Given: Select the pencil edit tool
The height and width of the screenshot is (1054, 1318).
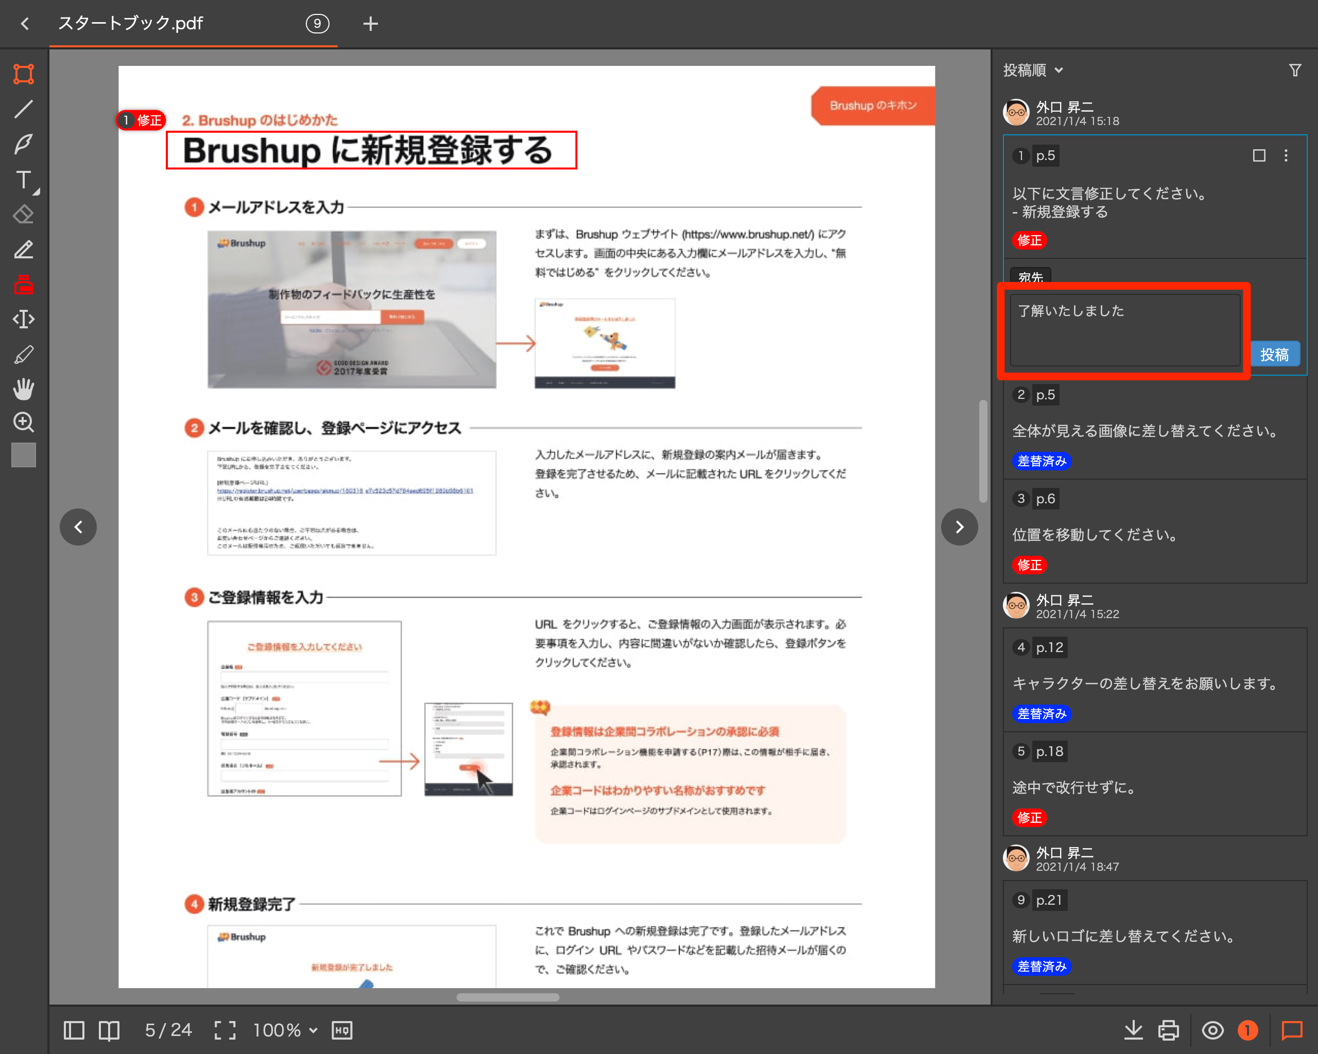Looking at the screenshot, I should (x=24, y=249).
